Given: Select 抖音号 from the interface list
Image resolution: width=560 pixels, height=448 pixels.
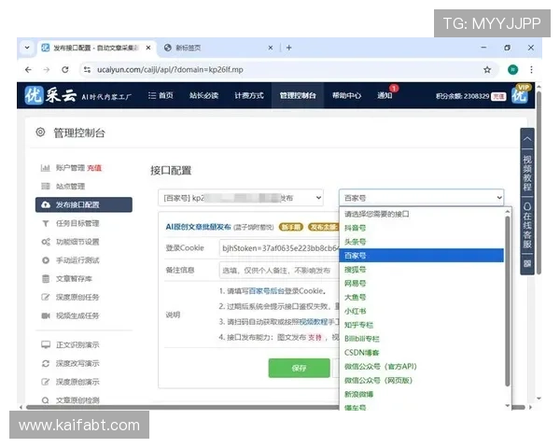Looking at the screenshot, I should (422, 228).
